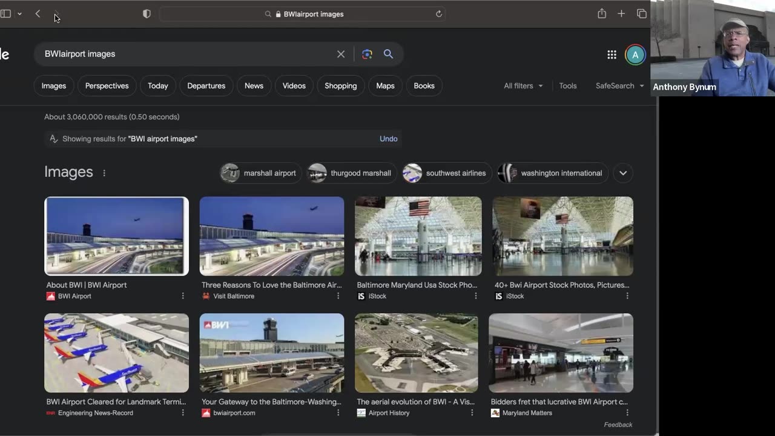Clear the search query with the X

[x=341, y=54]
